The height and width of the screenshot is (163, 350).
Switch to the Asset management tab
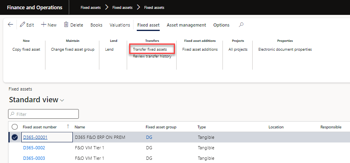[x=186, y=25]
